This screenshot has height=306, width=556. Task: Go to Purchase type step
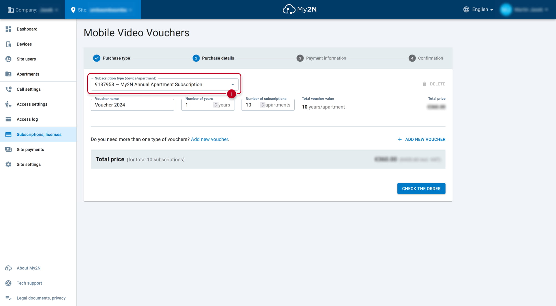(111, 58)
